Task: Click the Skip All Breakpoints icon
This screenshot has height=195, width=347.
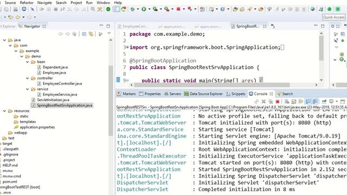Action: [33, 9]
